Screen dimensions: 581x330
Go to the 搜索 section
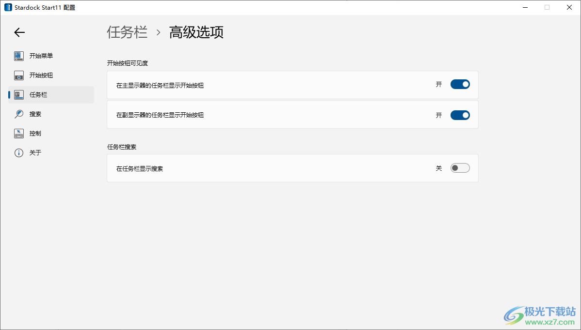click(51, 114)
